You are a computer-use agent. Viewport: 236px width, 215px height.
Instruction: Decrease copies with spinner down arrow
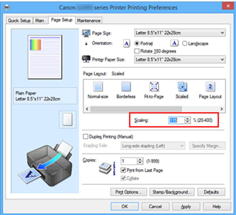140,163
